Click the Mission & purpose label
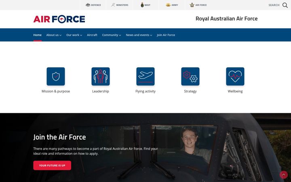 coord(56,91)
